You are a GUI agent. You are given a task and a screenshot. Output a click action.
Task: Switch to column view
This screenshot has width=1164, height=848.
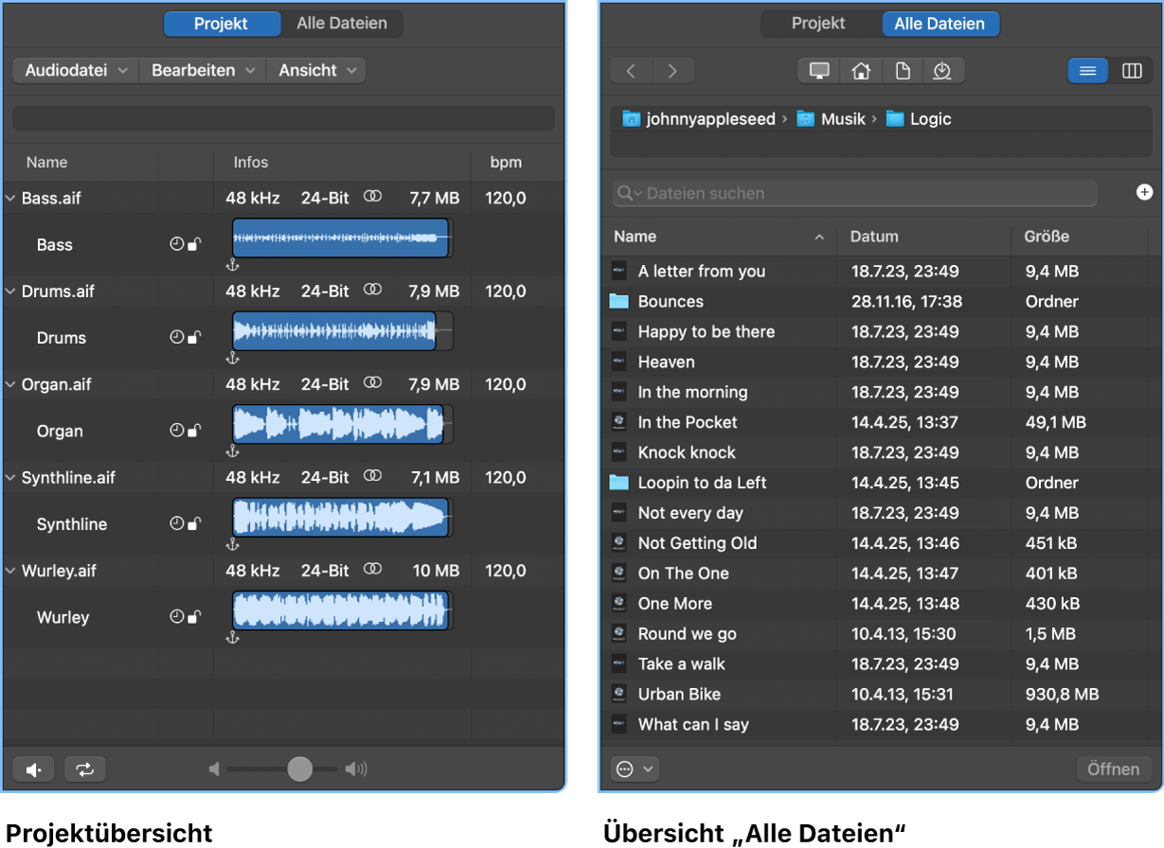click(1132, 71)
